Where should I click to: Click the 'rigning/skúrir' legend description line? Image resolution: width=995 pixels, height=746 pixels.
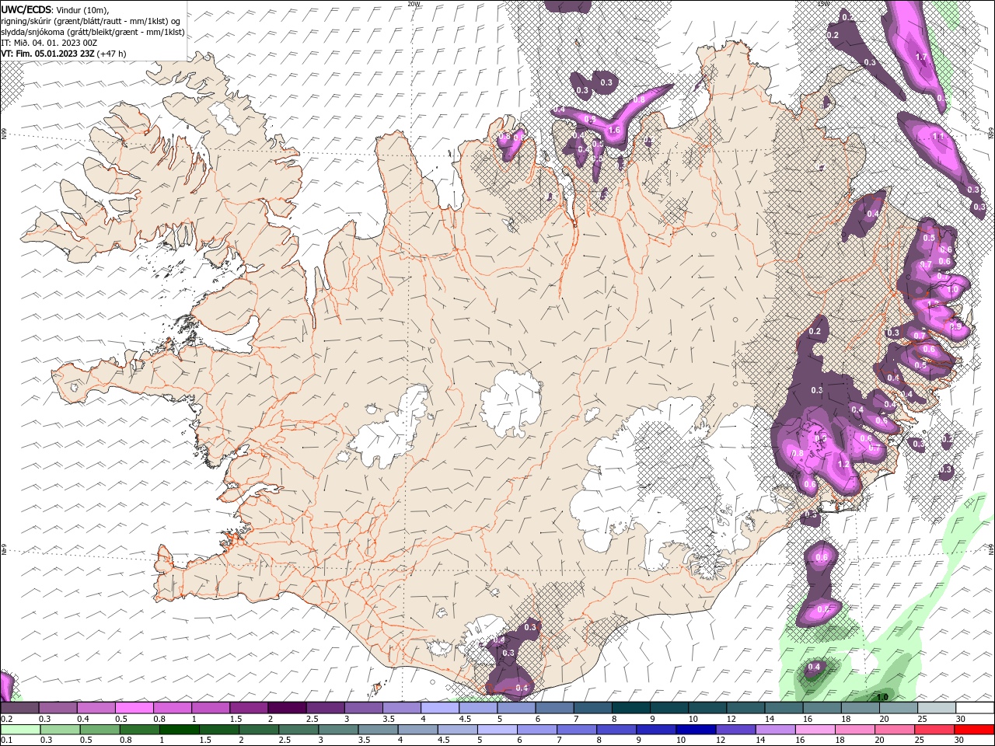(90, 20)
